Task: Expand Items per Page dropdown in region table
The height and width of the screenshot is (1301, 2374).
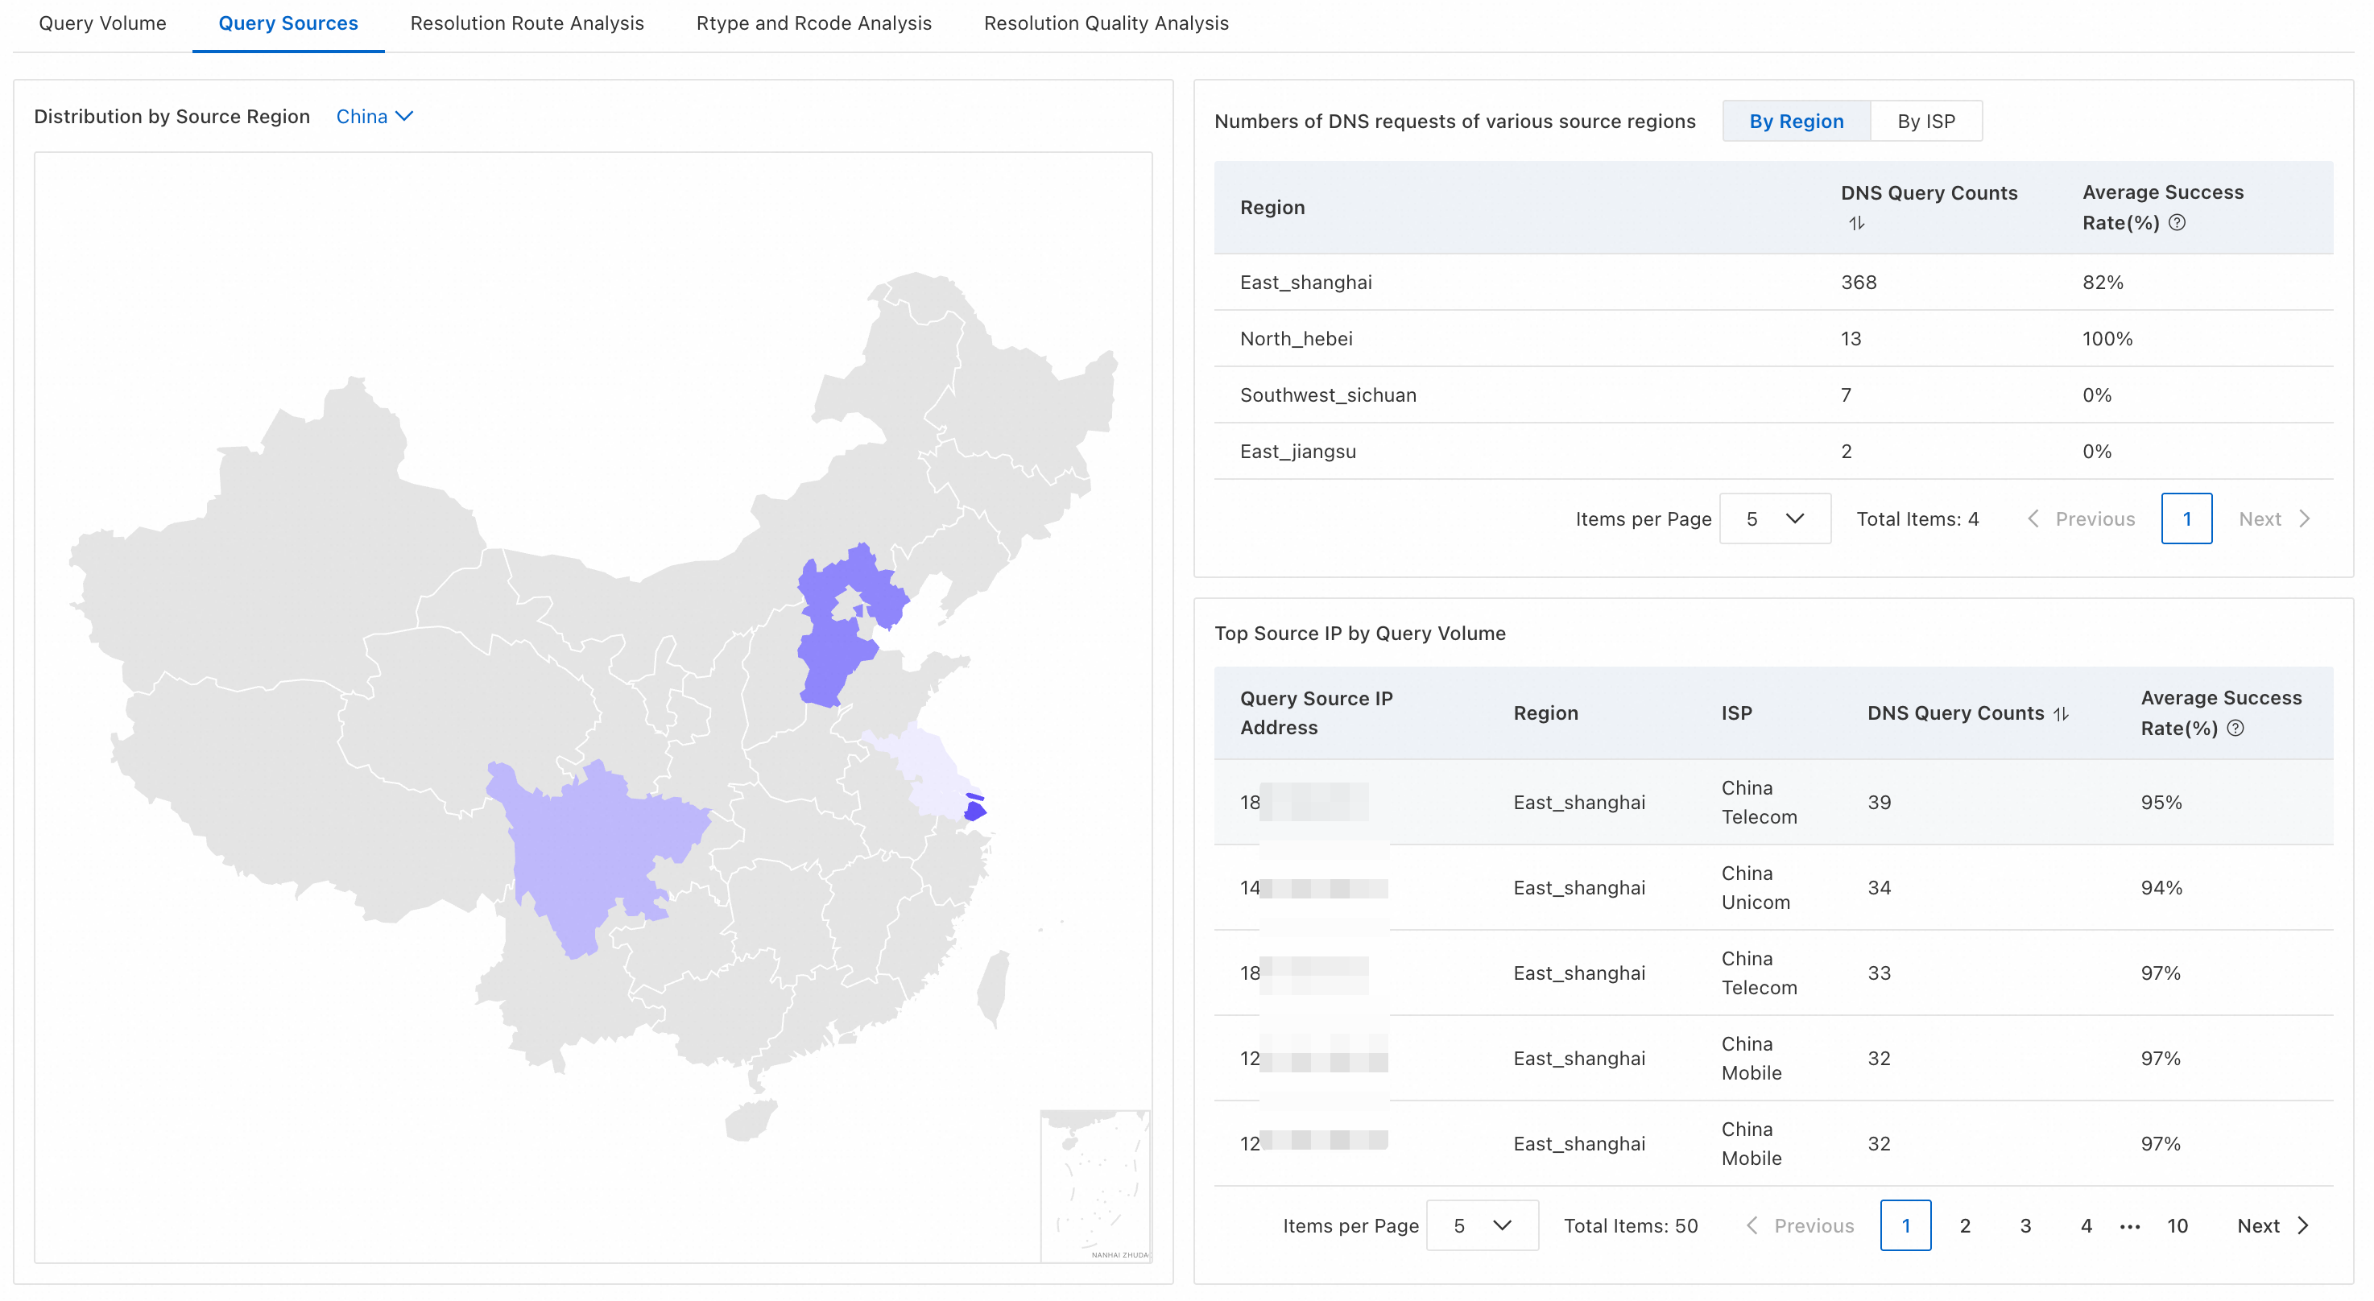Action: pos(1774,518)
